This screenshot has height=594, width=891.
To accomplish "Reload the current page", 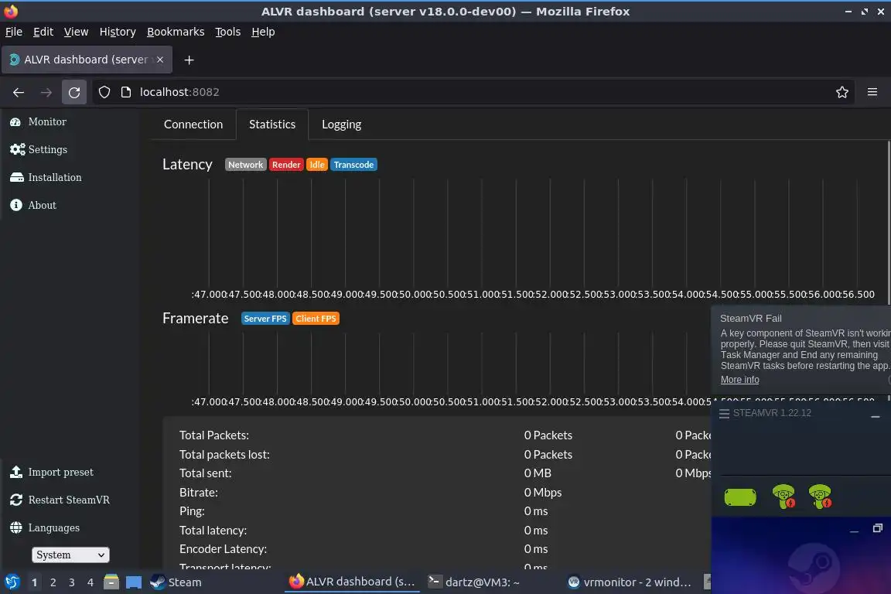I will (x=74, y=92).
